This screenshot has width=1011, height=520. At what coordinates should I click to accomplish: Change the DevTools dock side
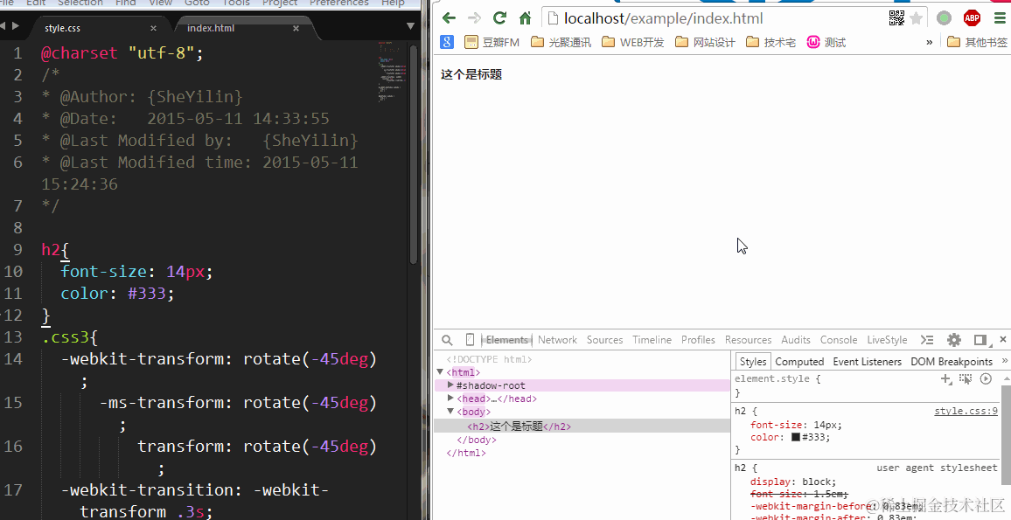pos(980,340)
